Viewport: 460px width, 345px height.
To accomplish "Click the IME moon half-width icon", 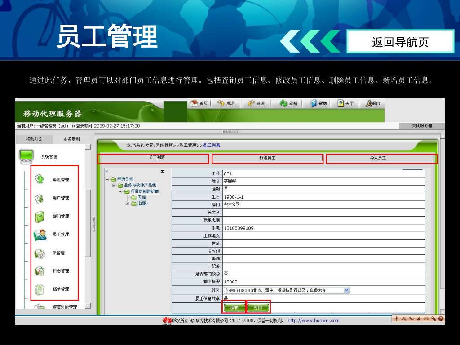I will (x=418, y=318).
